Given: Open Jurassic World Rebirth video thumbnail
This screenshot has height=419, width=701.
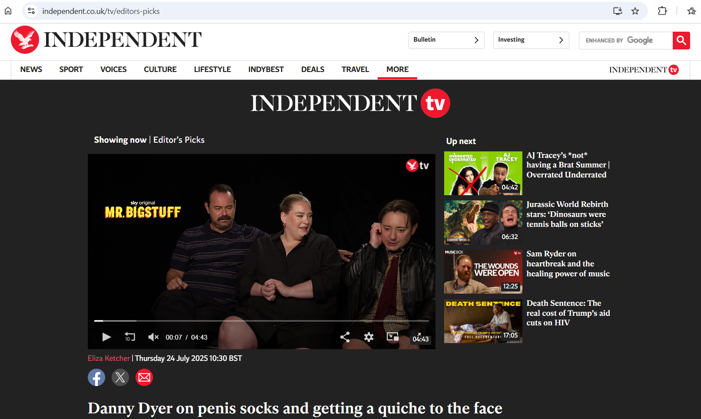Looking at the screenshot, I should (x=483, y=223).
